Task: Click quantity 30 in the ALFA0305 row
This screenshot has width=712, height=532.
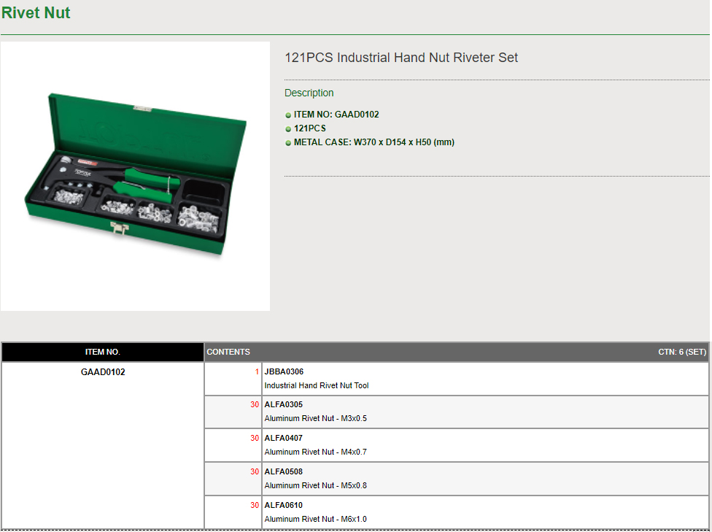Action: [x=255, y=404]
